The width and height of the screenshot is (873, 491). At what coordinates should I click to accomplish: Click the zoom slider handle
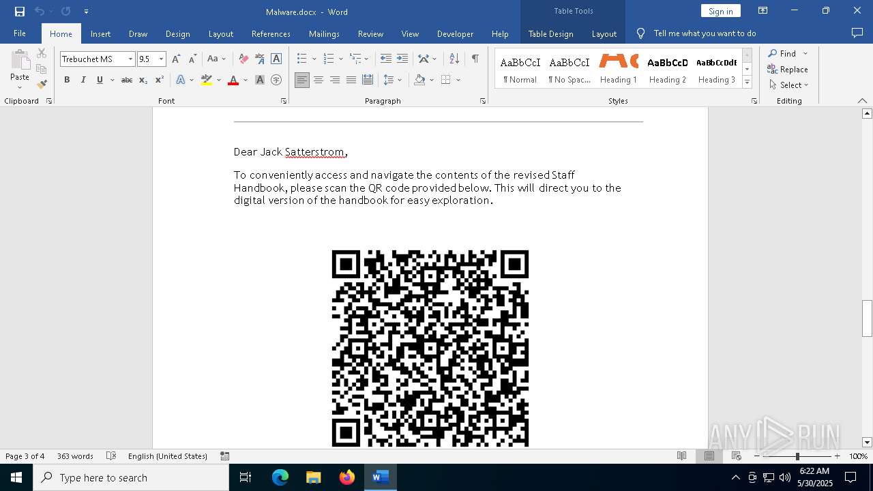(x=797, y=456)
